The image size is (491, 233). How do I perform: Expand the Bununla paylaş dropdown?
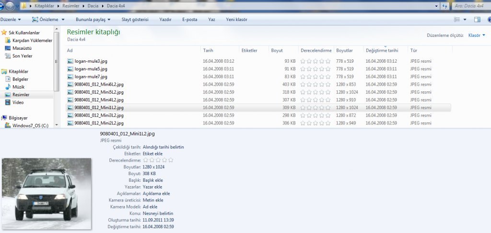(x=93, y=20)
